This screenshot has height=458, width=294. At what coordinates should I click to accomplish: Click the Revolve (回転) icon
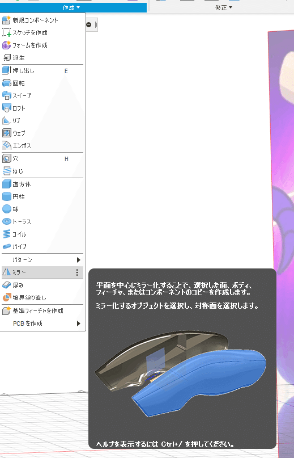(x=6, y=83)
